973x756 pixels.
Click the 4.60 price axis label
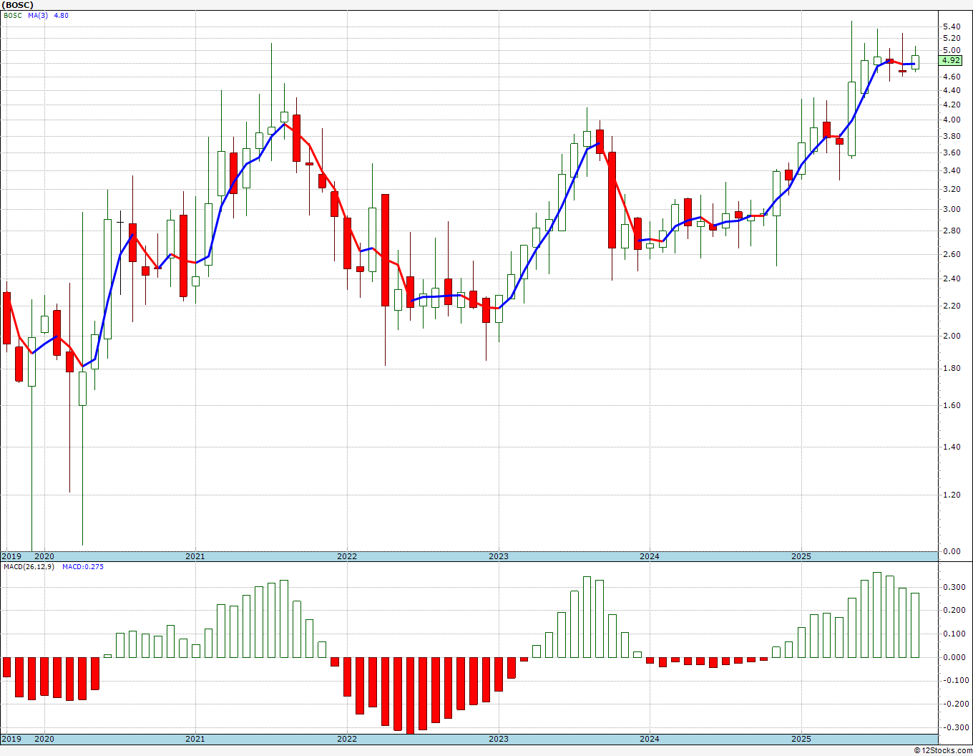(952, 77)
